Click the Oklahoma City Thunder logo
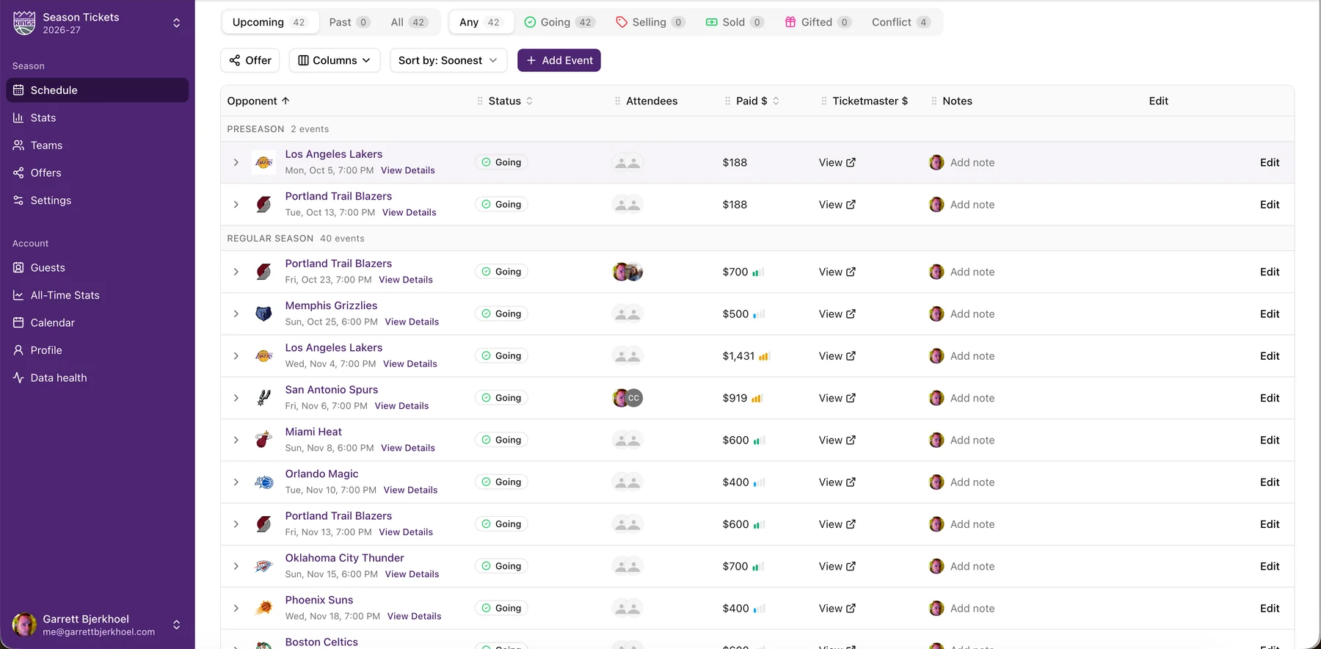1321x649 pixels. tap(263, 566)
